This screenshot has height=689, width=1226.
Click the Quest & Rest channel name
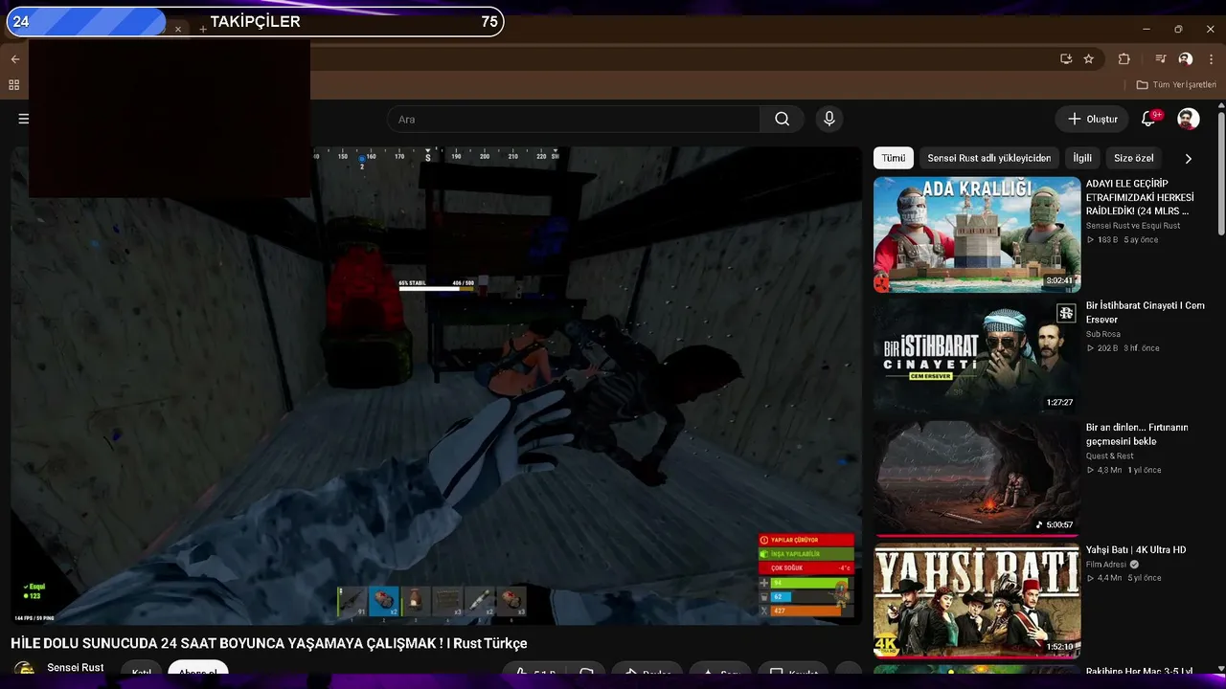(1109, 456)
